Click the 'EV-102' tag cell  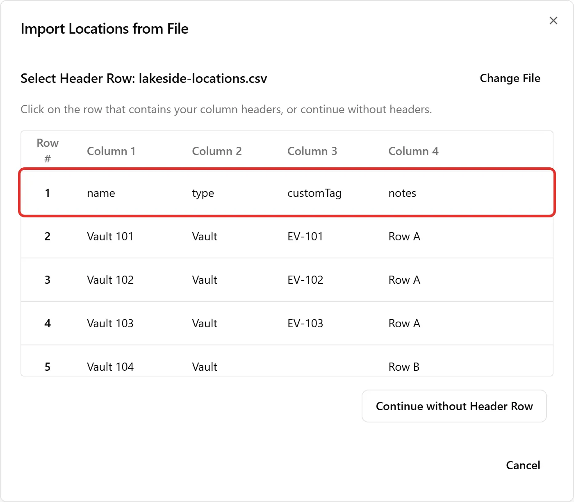305,280
